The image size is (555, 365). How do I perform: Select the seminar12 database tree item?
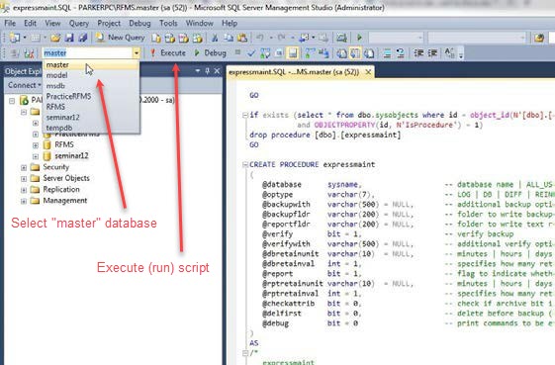click(x=71, y=155)
